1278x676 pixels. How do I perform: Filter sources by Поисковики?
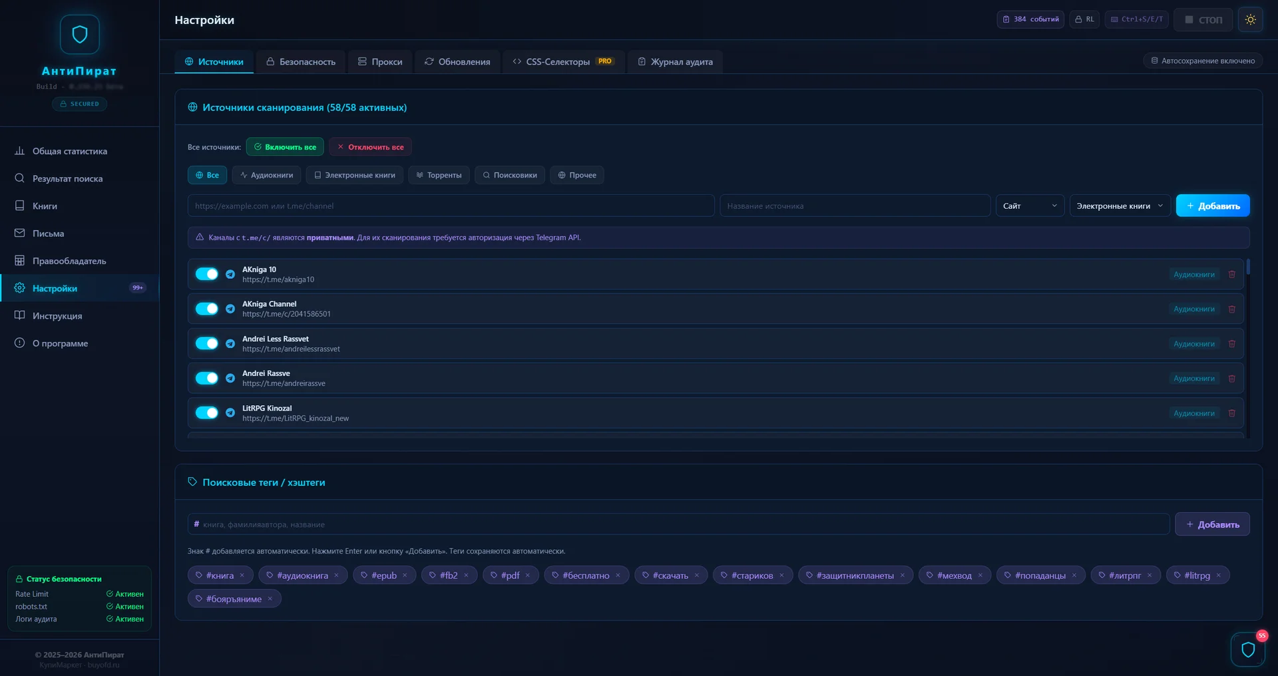click(510, 175)
